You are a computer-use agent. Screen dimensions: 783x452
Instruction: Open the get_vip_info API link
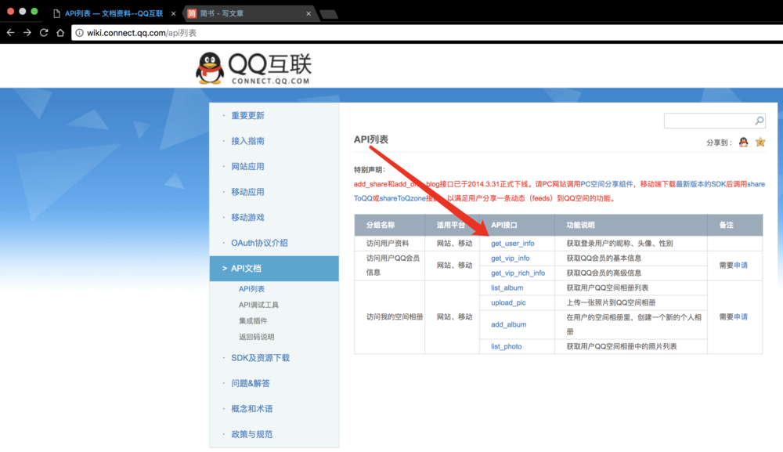pos(510,259)
